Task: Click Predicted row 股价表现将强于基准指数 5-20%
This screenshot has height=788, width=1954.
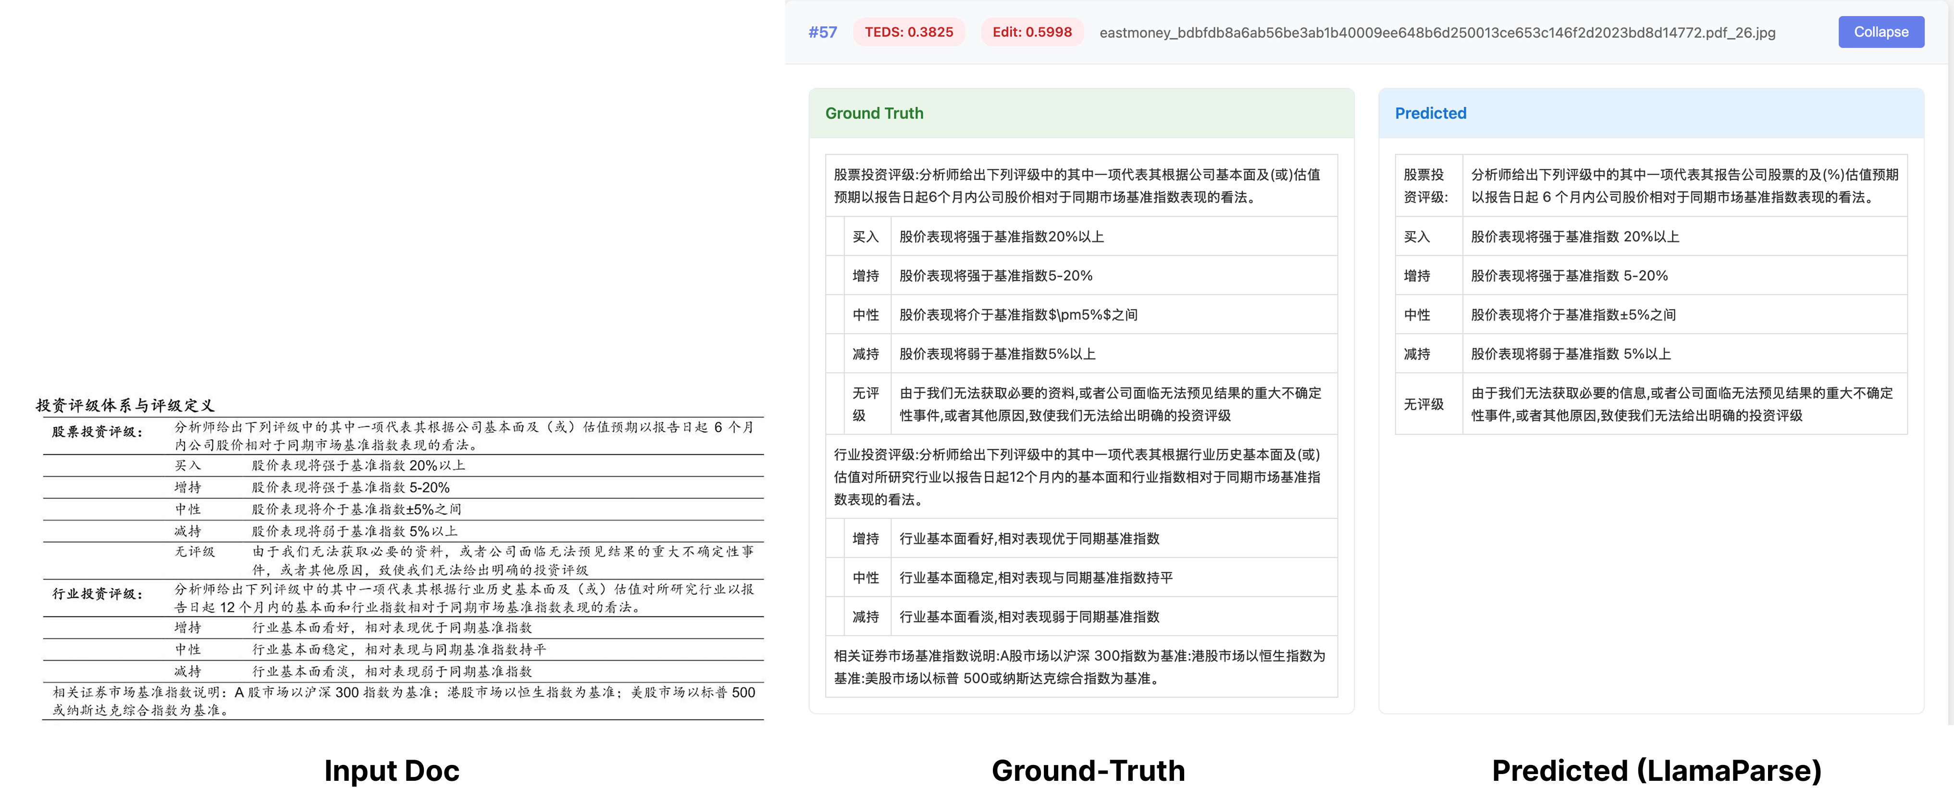Action: [1569, 275]
